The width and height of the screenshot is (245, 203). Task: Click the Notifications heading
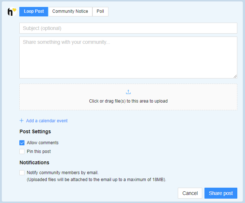34,162
